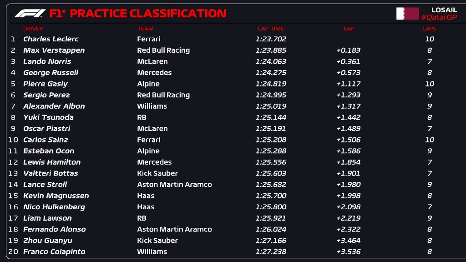Click George Russell's lap time 1:24.275

pos(271,72)
